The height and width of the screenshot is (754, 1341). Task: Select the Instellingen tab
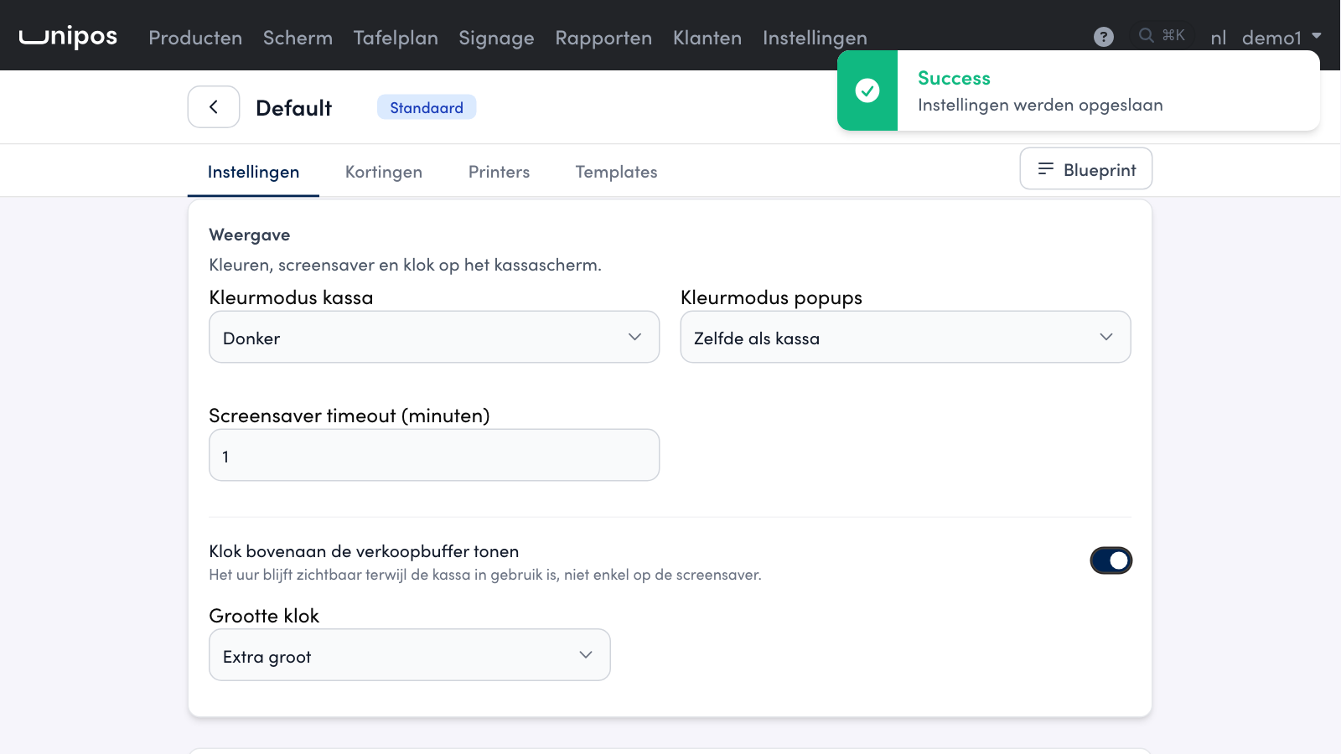pos(253,172)
